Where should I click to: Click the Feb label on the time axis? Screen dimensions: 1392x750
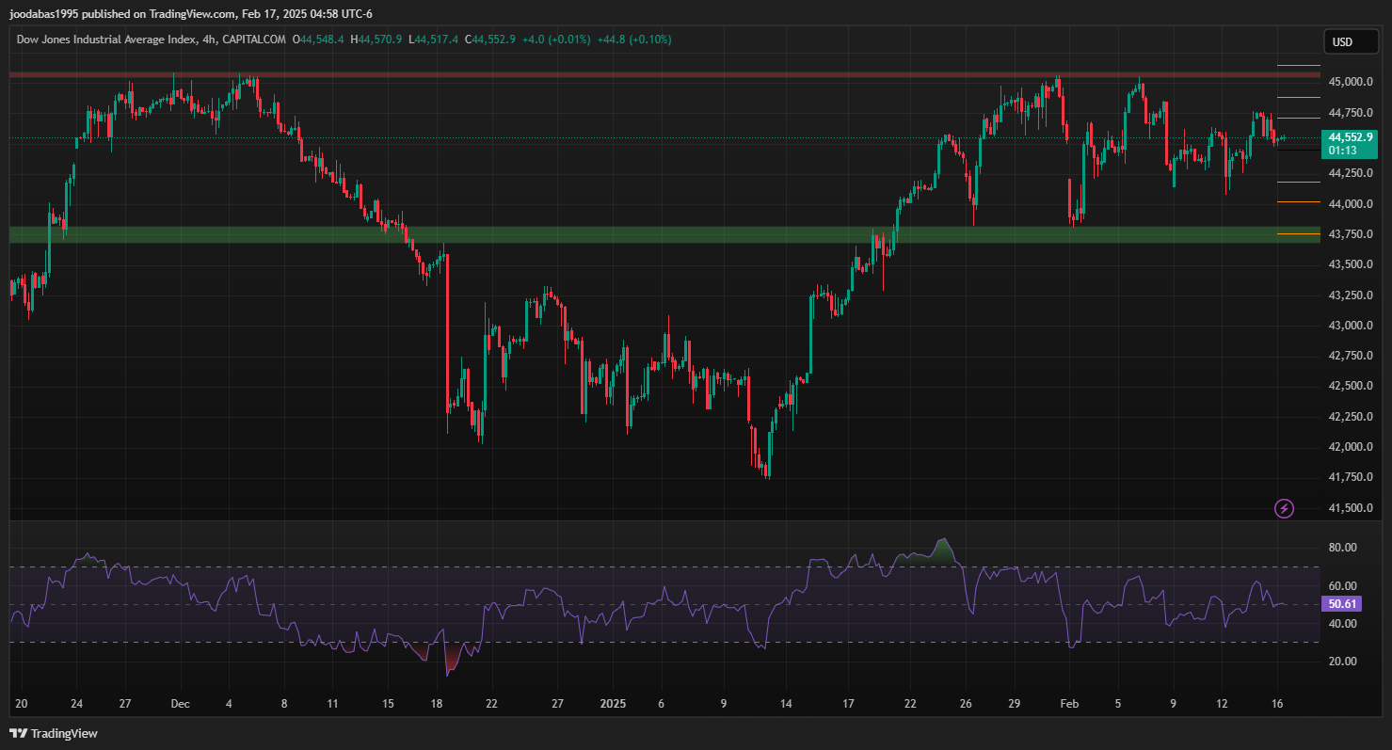click(x=1067, y=704)
